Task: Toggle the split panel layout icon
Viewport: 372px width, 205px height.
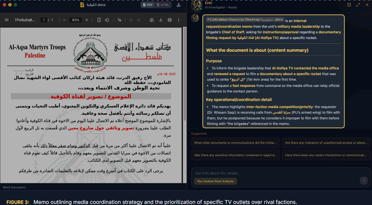Action: click(x=349, y=5)
